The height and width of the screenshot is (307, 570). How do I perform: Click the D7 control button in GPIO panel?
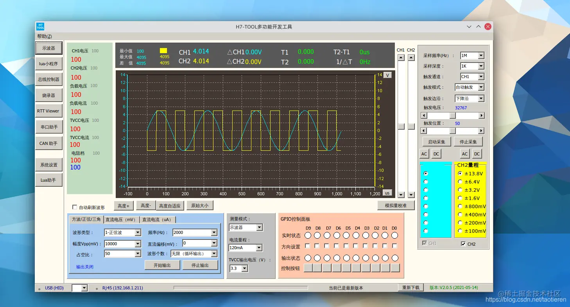coord(328,268)
